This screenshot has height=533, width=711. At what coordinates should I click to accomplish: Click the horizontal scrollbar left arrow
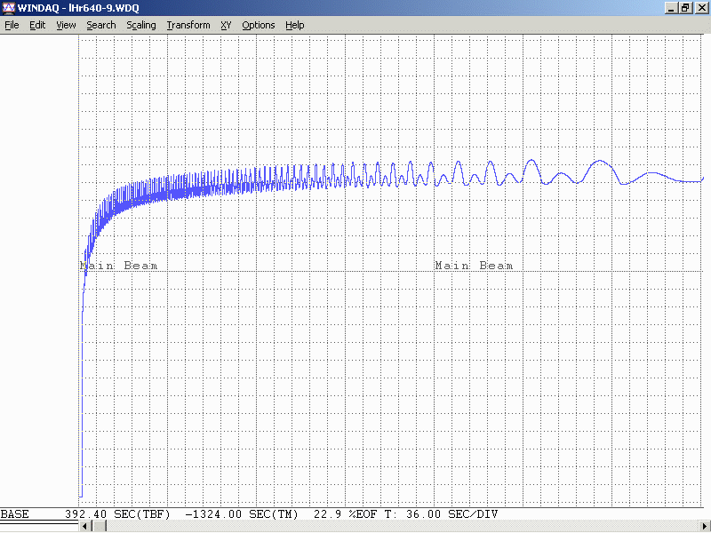(x=85, y=527)
